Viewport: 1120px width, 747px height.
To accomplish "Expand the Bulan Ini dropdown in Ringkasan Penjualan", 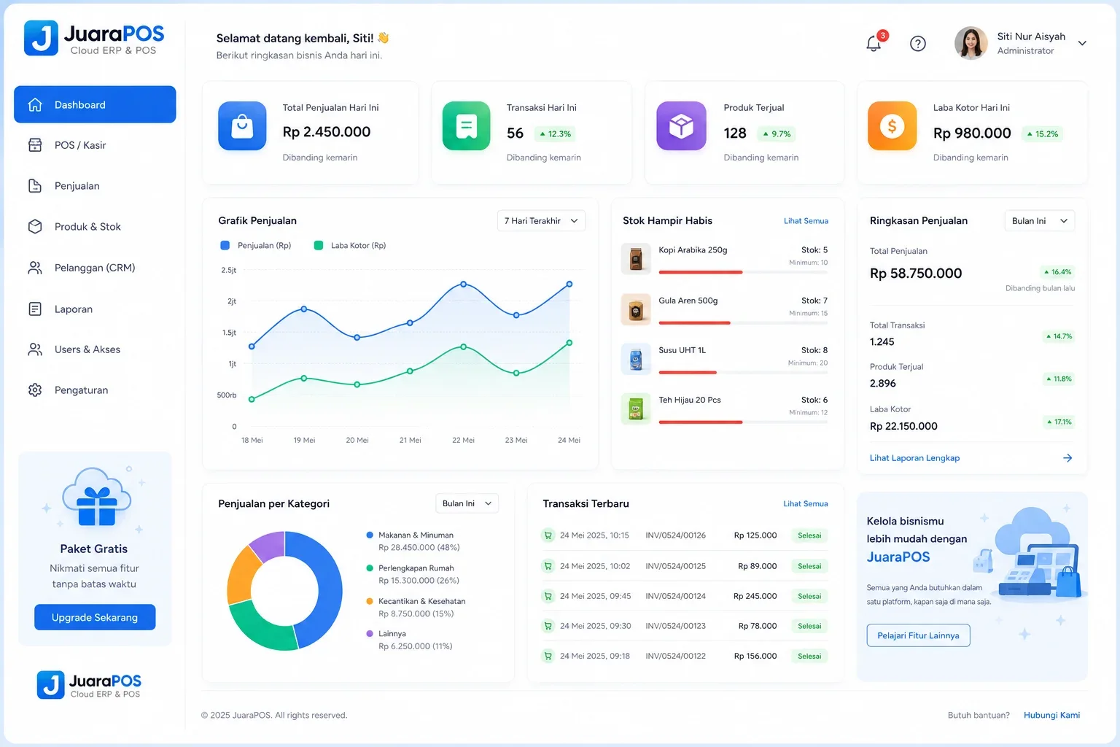I will 1039,221.
